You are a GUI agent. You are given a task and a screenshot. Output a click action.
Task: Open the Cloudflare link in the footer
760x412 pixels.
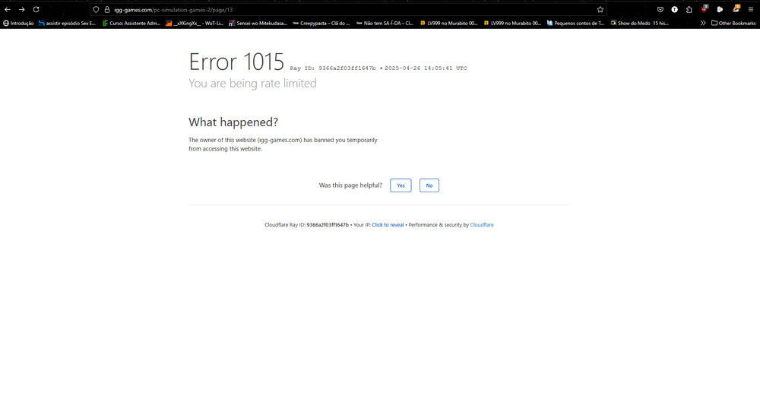(482, 225)
